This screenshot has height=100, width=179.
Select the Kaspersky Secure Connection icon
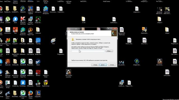click(23, 31)
